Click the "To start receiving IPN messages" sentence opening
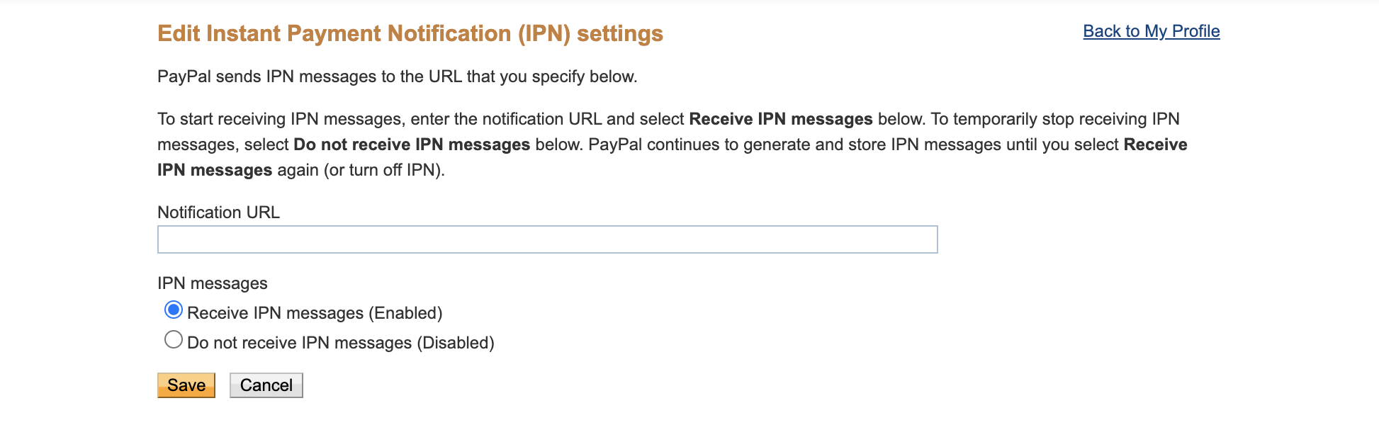The height and width of the screenshot is (425, 1379). coord(281,119)
